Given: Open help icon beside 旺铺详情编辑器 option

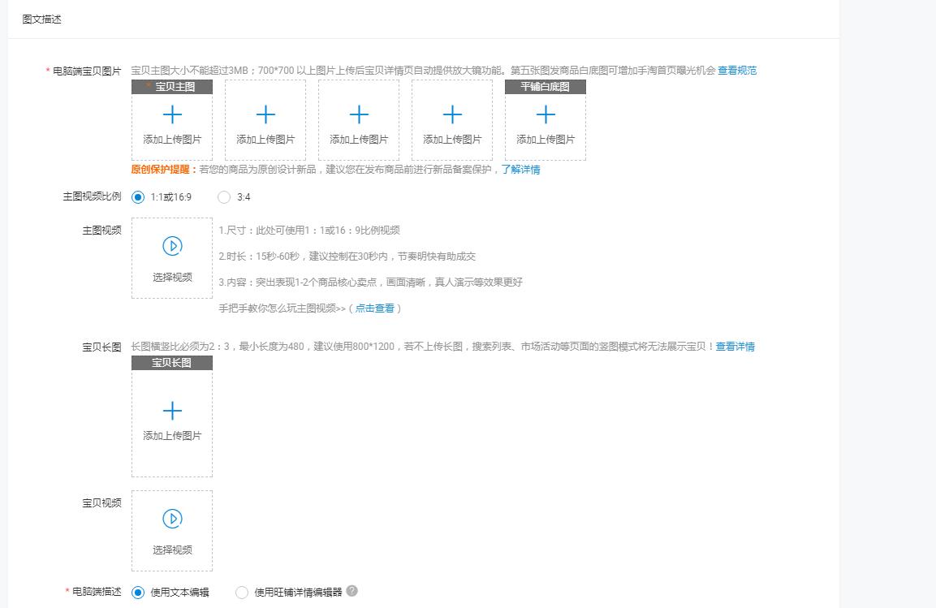Looking at the screenshot, I should (x=352, y=592).
